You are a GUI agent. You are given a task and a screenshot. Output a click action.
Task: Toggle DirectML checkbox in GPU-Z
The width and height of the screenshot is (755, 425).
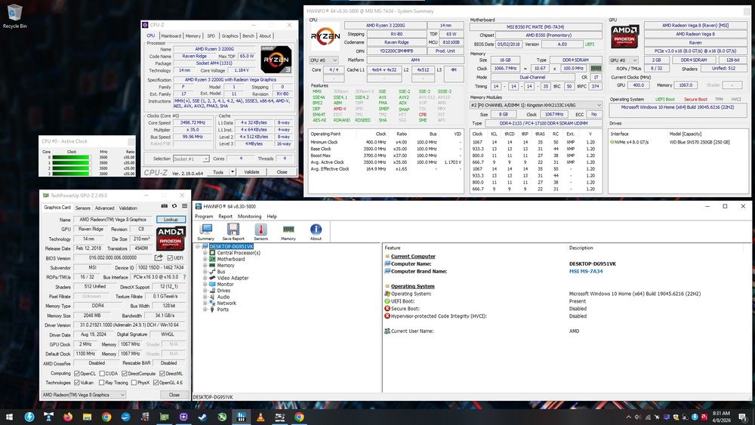tap(162, 374)
